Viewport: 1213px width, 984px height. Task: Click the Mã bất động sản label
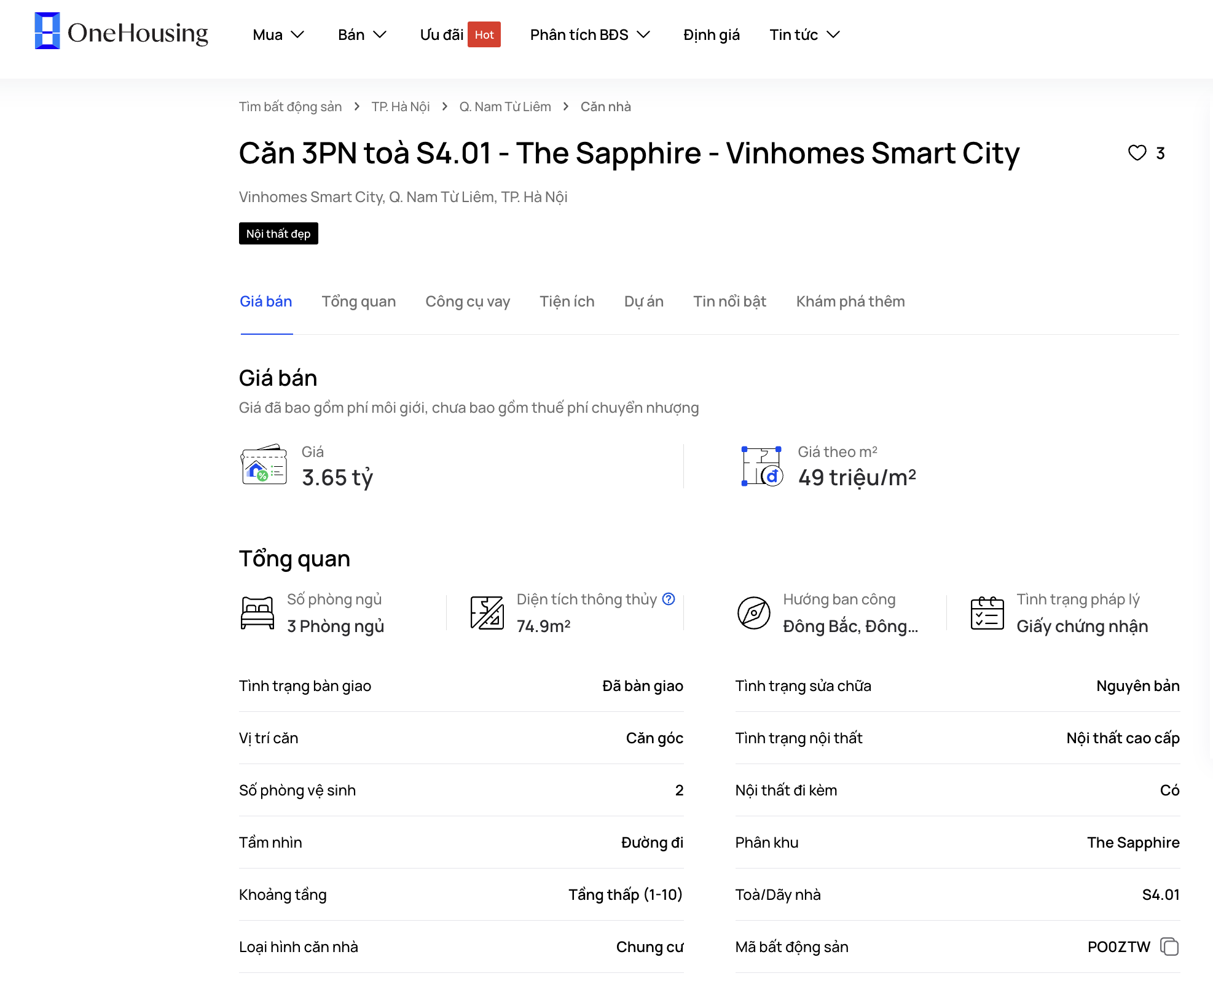791,947
